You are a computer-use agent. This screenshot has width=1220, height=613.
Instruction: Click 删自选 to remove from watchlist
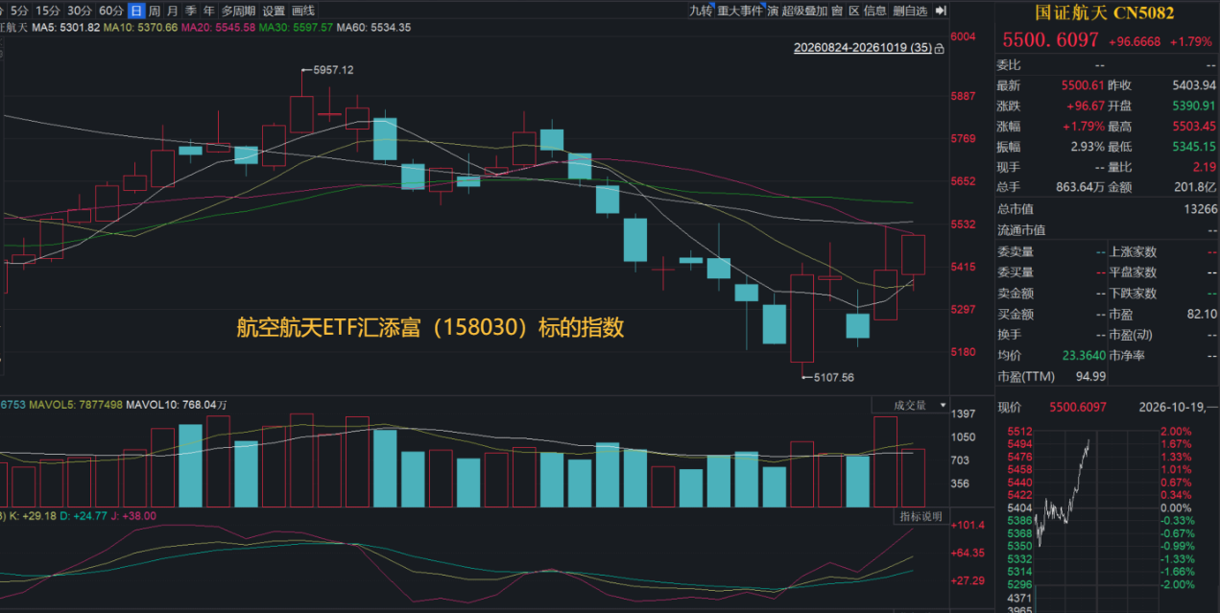(910, 11)
